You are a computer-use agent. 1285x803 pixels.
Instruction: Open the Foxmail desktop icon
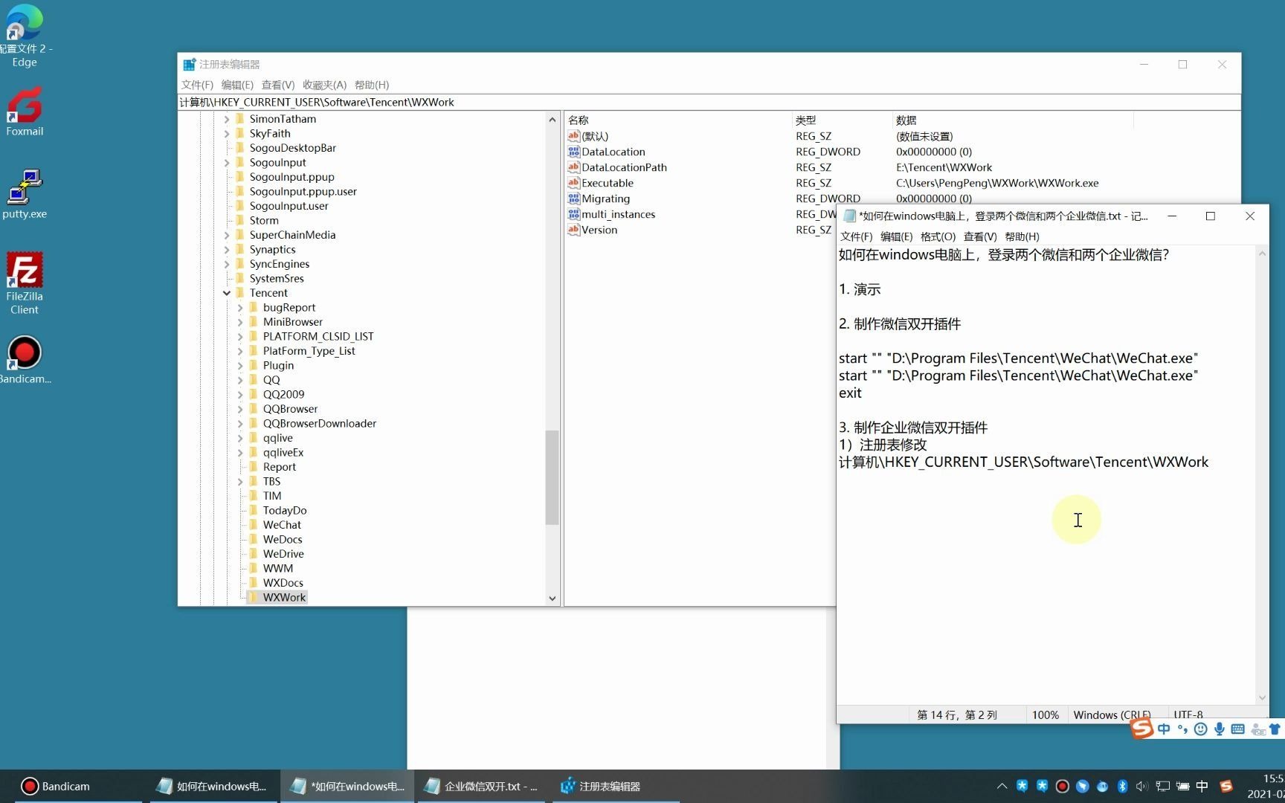tap(25, 112)
